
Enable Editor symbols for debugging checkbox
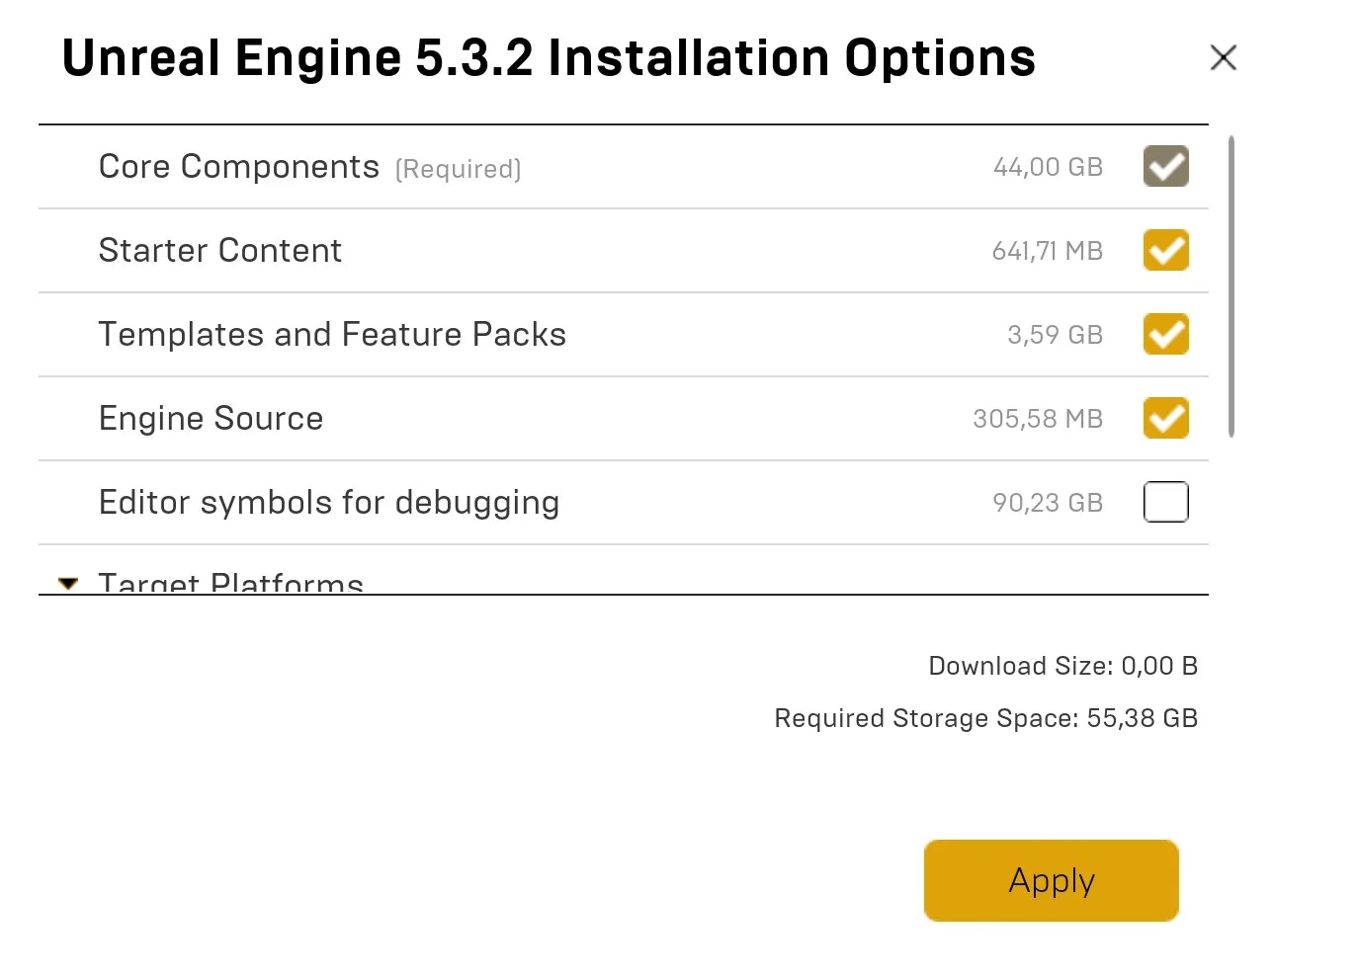(x=1166, y=502)
